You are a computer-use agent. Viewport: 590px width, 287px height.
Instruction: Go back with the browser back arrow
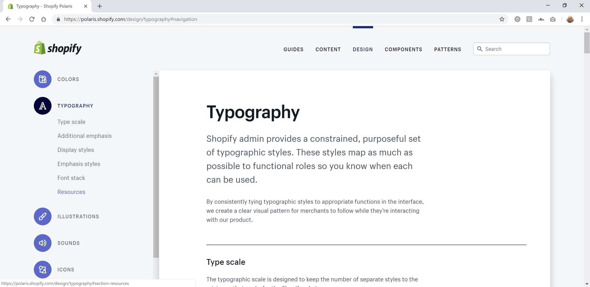(x=8, y=19)
